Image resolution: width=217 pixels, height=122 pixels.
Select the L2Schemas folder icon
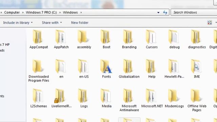pyautogui.click(x=38, y=96)
